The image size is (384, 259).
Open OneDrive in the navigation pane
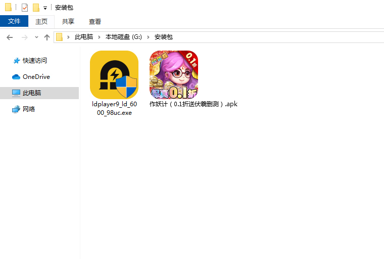[x=36, y=76]
